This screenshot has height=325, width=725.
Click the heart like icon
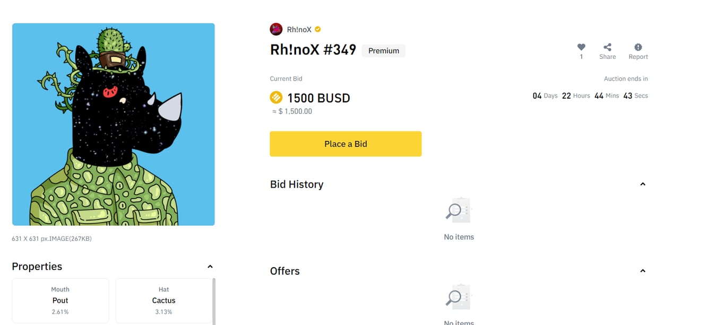pos(581,47)
